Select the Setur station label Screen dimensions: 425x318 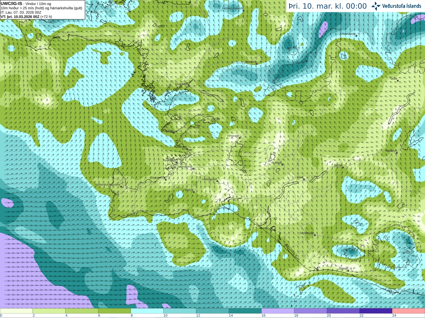coord(393,79)
